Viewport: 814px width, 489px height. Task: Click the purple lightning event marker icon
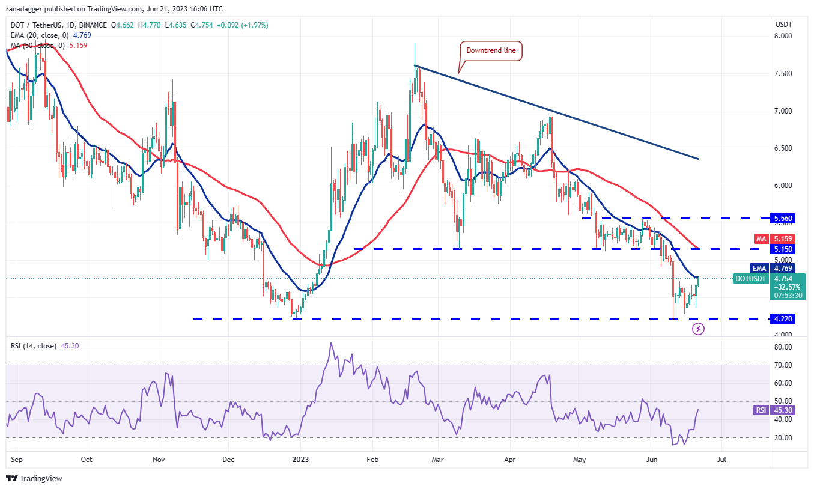[698, 329]
